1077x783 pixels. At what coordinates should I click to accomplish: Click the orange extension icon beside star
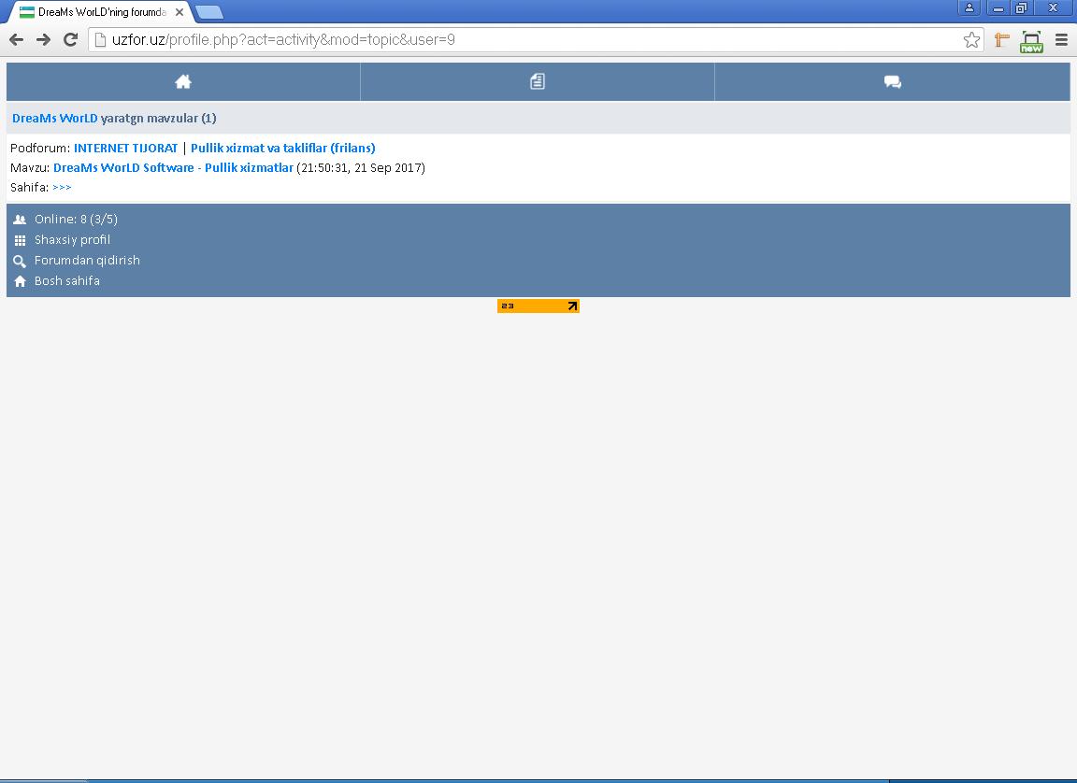(1001, 39)
